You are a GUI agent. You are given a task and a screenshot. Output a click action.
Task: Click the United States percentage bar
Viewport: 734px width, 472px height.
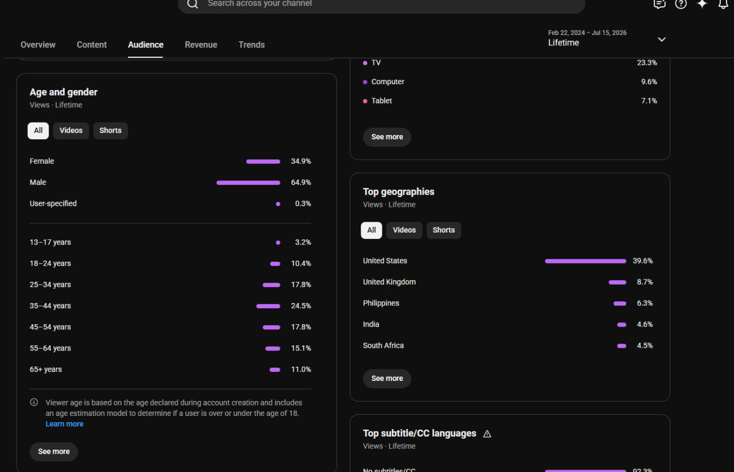tap(585, 261)
